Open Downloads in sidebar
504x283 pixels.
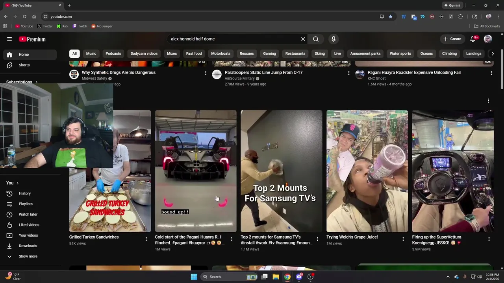coord(30,246)
